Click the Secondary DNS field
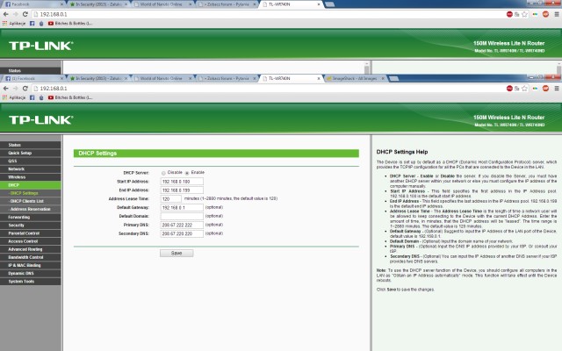This screenshot has height=351, width=562. point(182,233)
